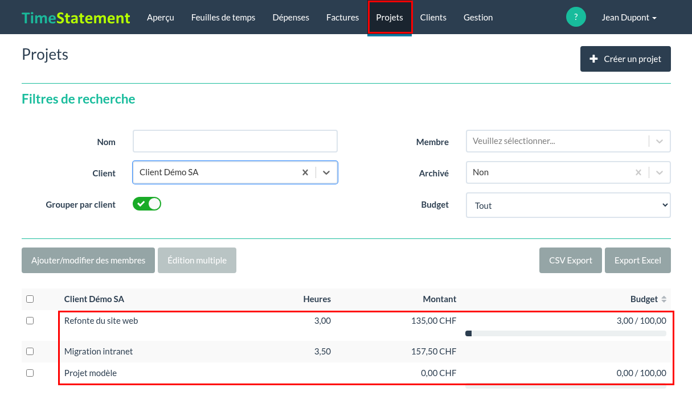Switch to the Clients page
The height and width of the screenshot is (400, 692).
pos(433,17)
